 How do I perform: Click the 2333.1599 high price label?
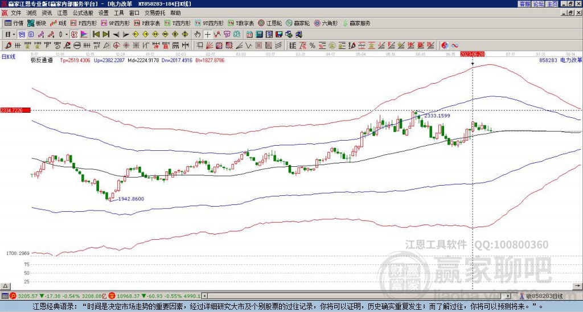pos(437,116)
